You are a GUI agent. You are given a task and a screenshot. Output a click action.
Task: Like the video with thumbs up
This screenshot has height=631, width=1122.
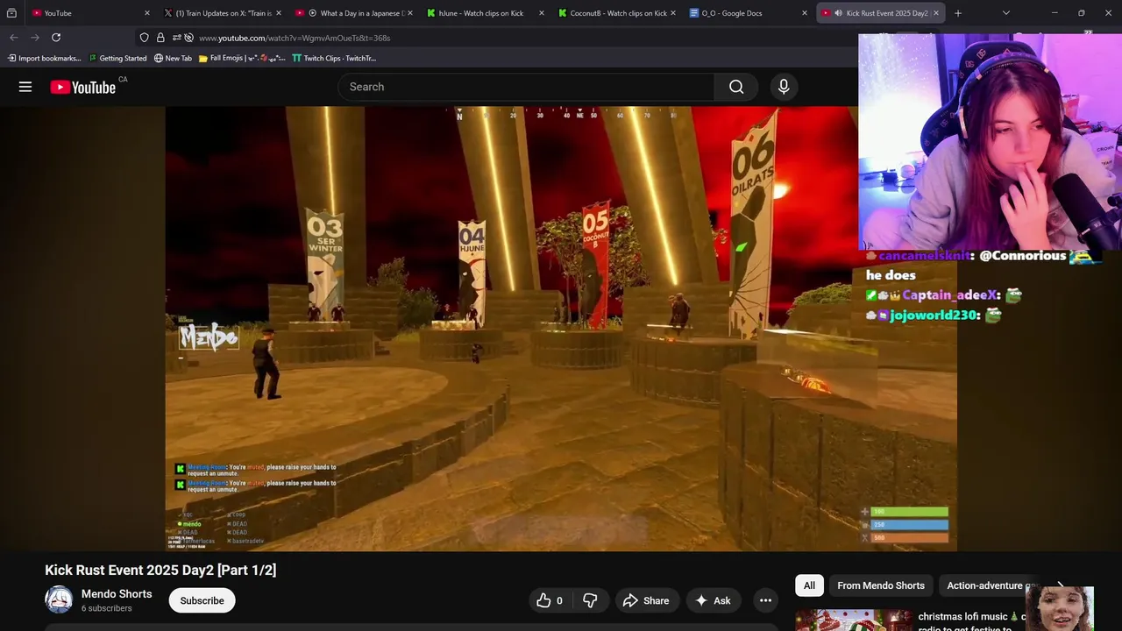point(550,600)
